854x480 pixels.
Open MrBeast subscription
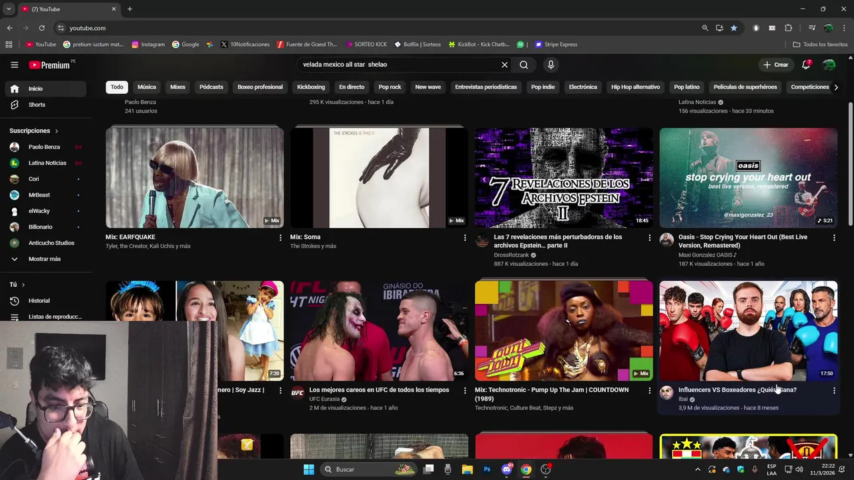(45, 195)
